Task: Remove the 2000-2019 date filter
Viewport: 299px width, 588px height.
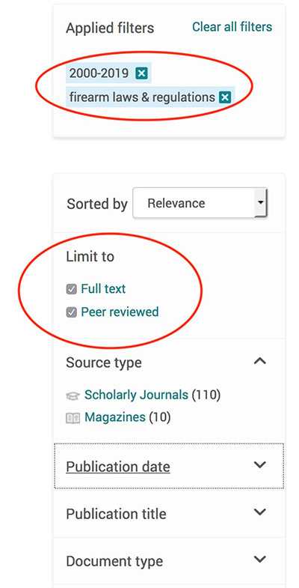Action: tap(141, 73)
